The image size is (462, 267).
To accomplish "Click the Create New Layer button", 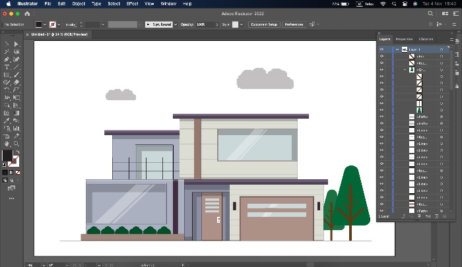I will coord(436,216).
